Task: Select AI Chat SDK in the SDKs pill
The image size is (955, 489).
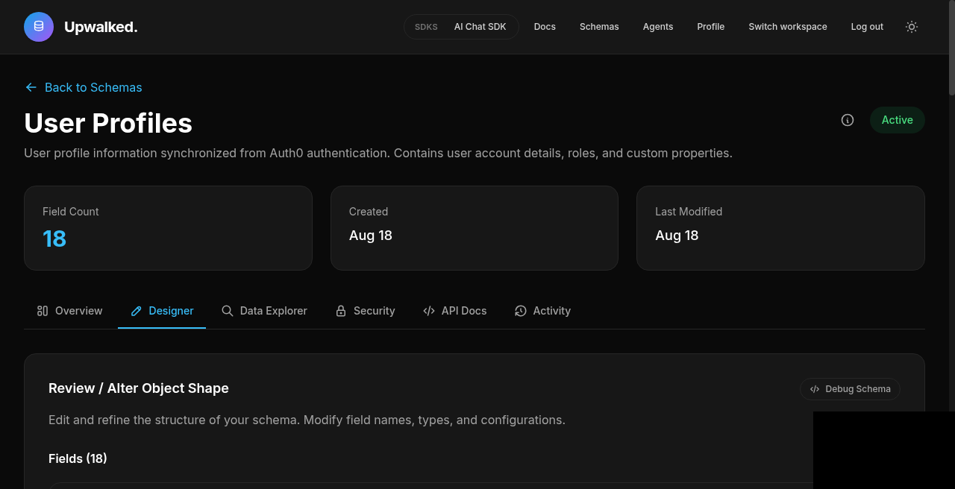Action: click(x=480, y=27)
